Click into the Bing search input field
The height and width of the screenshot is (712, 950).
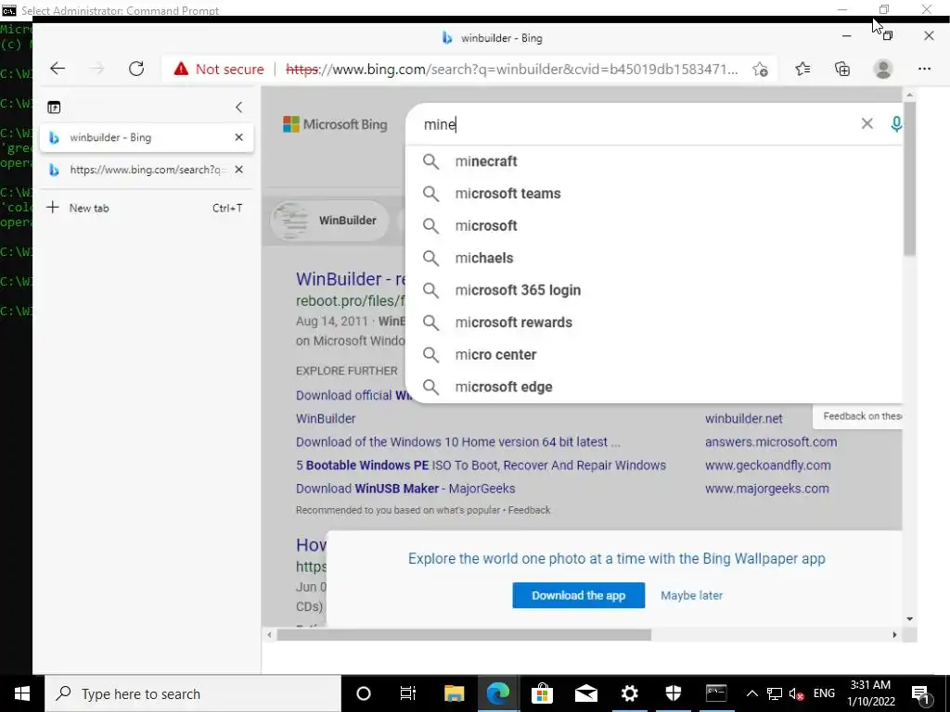(636, 124)
